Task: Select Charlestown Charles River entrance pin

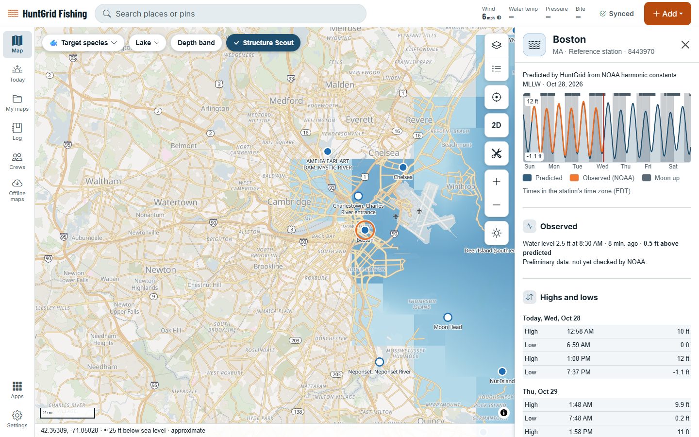Action: point(358,196)
